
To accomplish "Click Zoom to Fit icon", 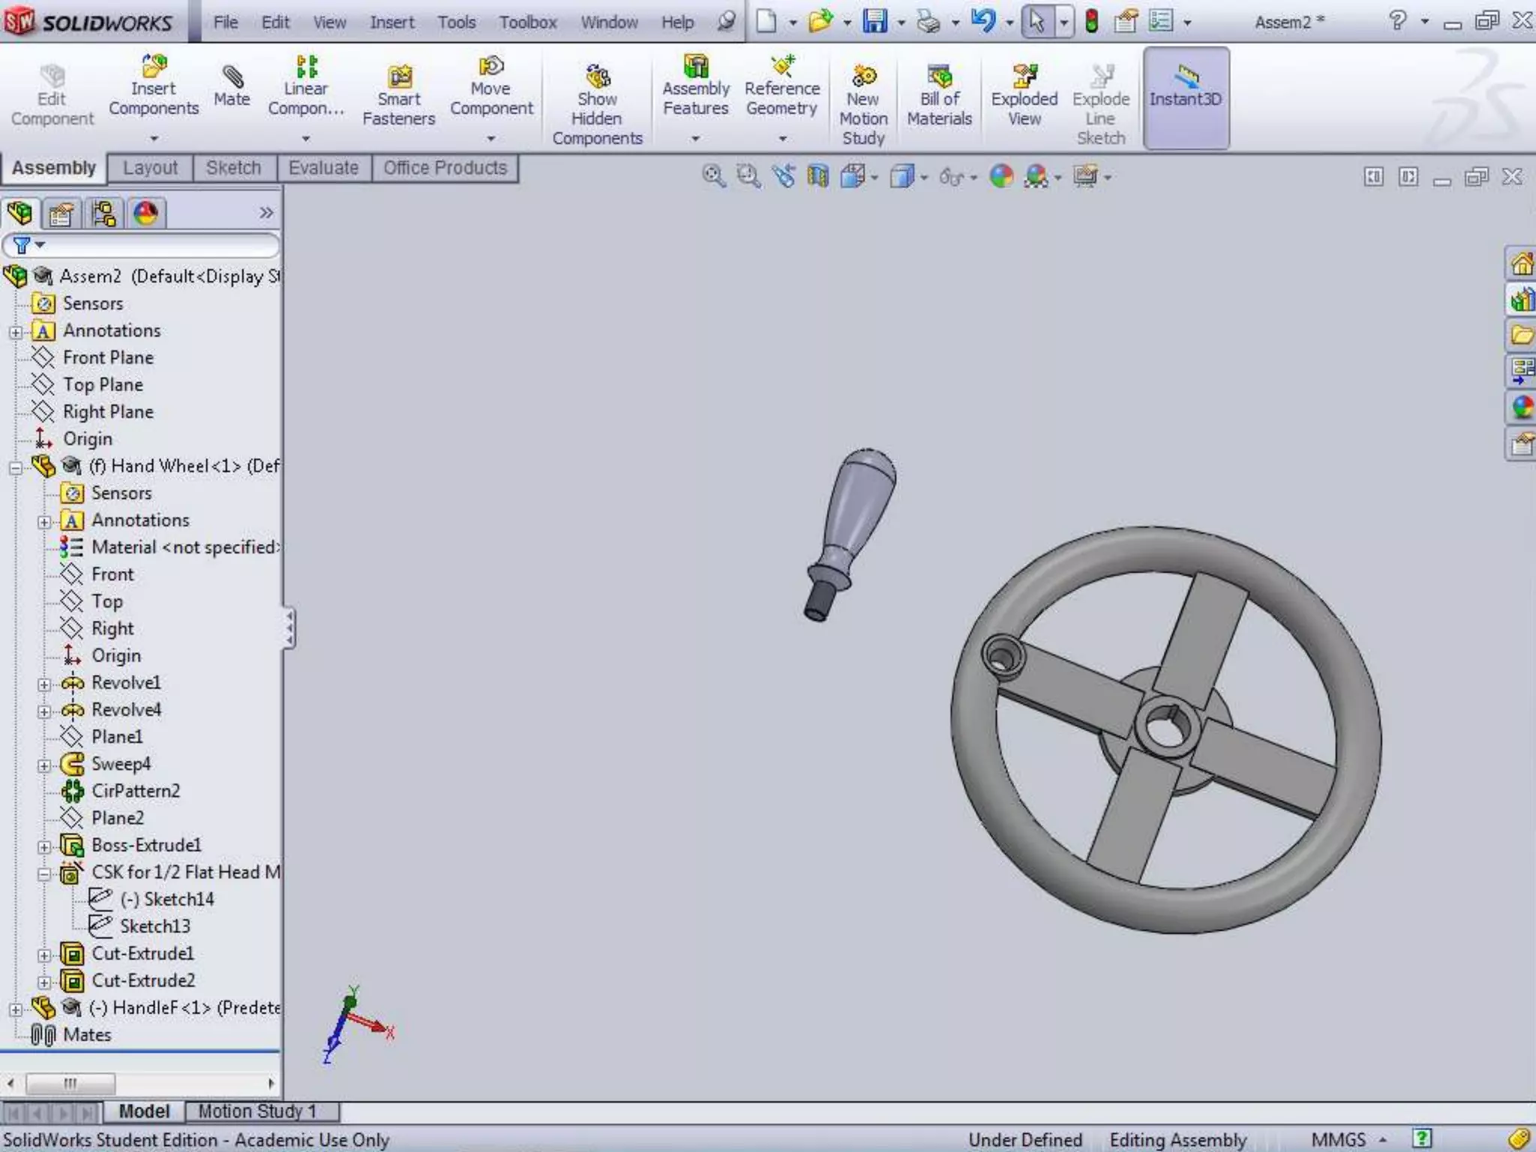I will coord(712,177).
